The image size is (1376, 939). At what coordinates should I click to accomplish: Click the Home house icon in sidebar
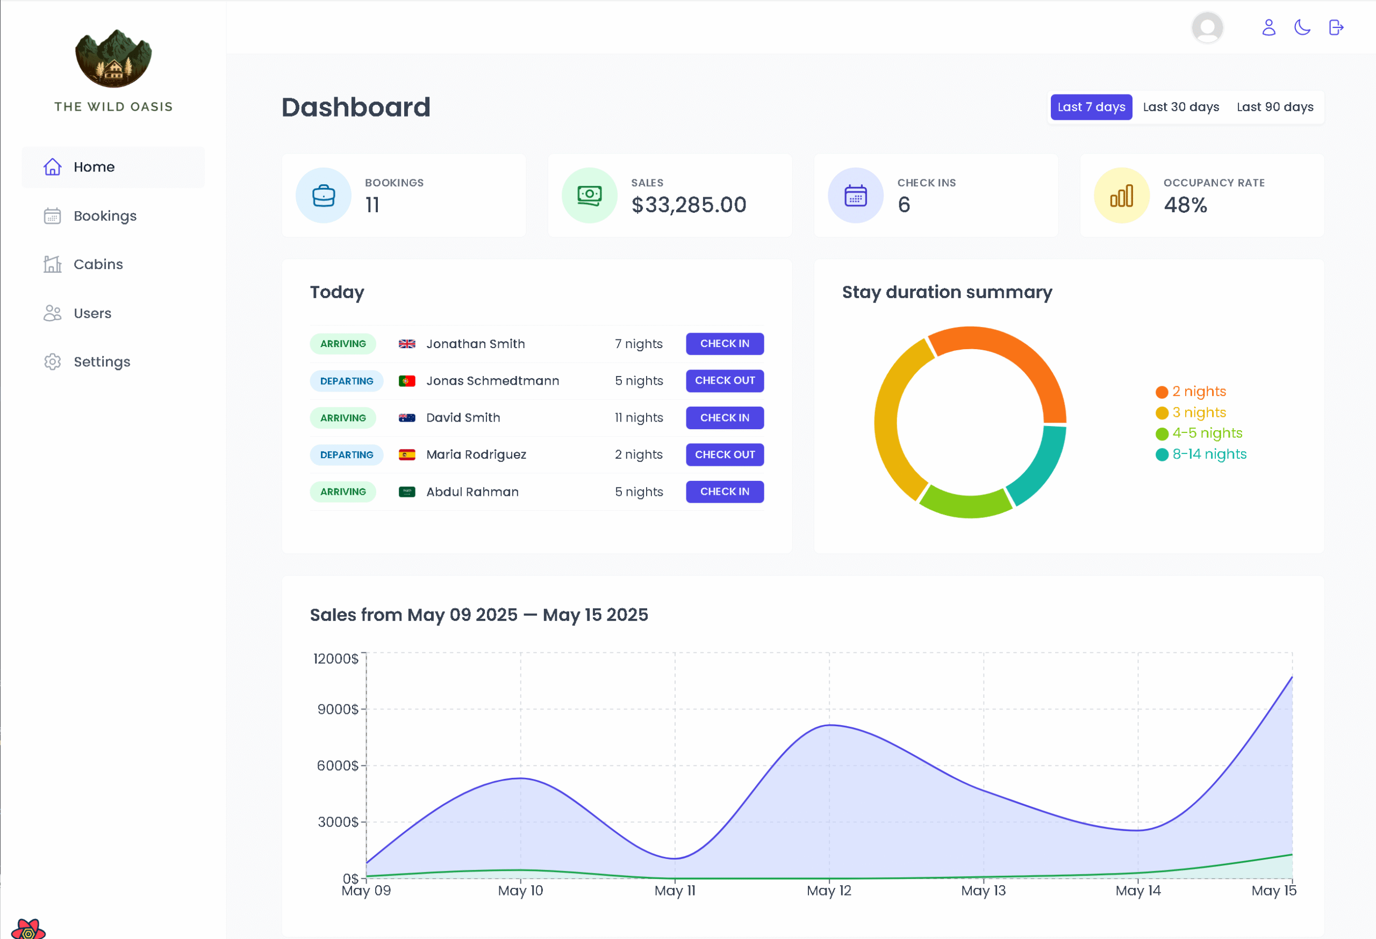[x=52, y=167]
